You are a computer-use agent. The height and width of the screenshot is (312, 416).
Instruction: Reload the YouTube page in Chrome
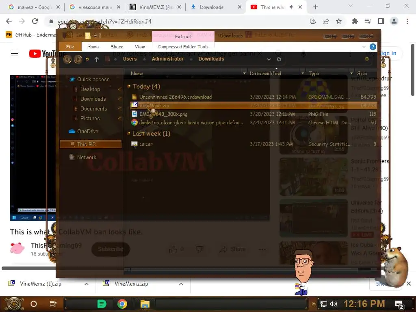(x=35, y=21)
